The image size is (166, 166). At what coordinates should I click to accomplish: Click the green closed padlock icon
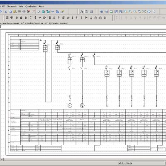pos(43,12)
